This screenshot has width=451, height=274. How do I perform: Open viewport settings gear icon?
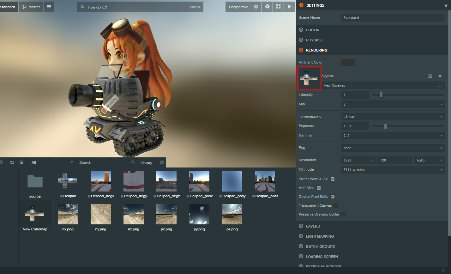tap(268, 7)
